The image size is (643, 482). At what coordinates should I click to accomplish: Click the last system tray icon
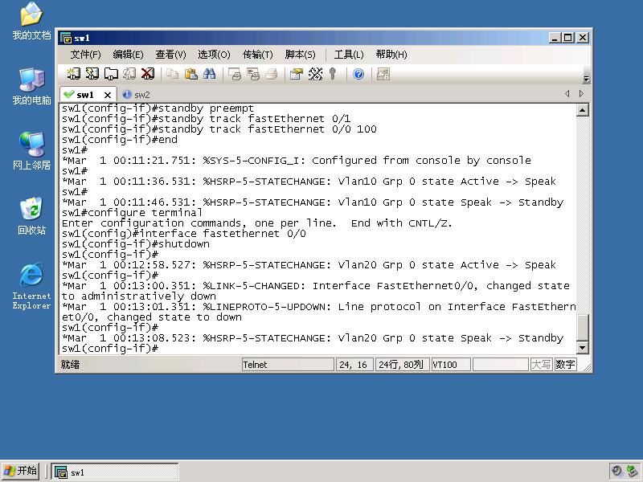click(633, 472)
